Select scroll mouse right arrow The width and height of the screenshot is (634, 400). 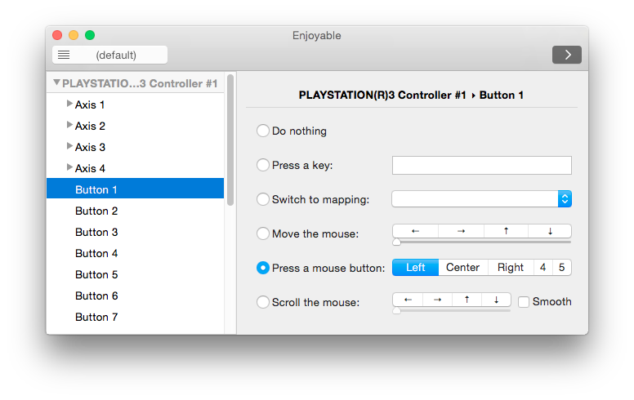tap(437, 300)
